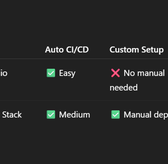Click the green checkmark before Manual dep
This screenshot has height=164, width=168.
(x=115, y=115)
